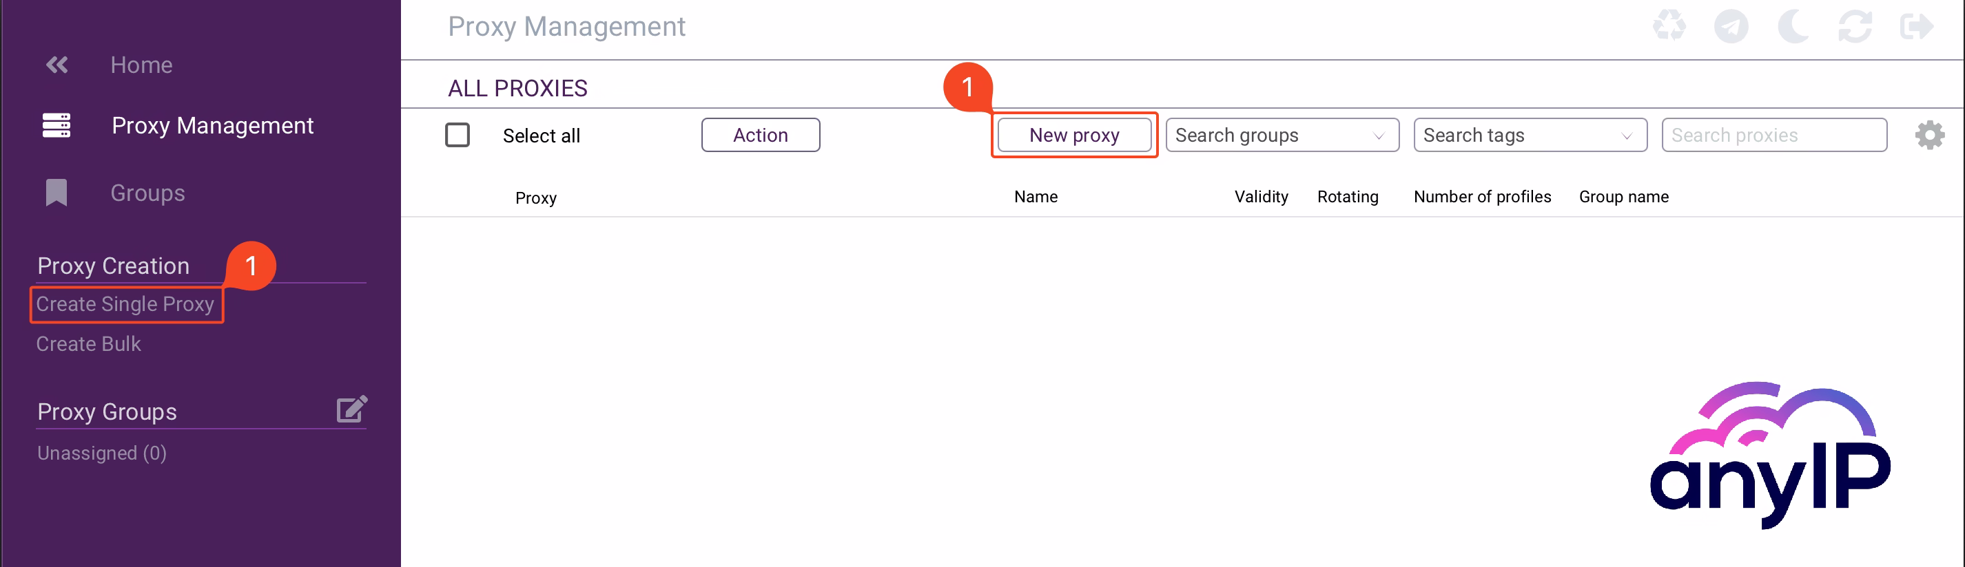Viewport: 1965px width, 567px height.
Task: Edit Proxy Groups with the pencil icon
Action: tap(351, 409)
